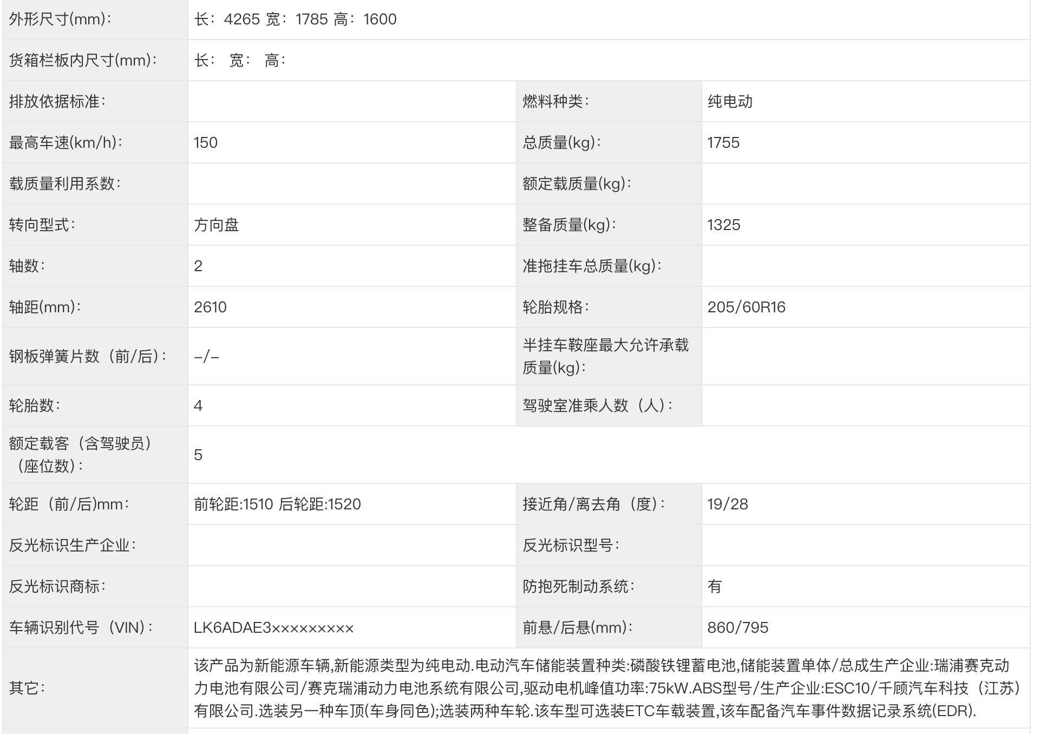Click the 轮距（前/后)mm label
This screenshot has height=734, width=1046.
(69, 504)
